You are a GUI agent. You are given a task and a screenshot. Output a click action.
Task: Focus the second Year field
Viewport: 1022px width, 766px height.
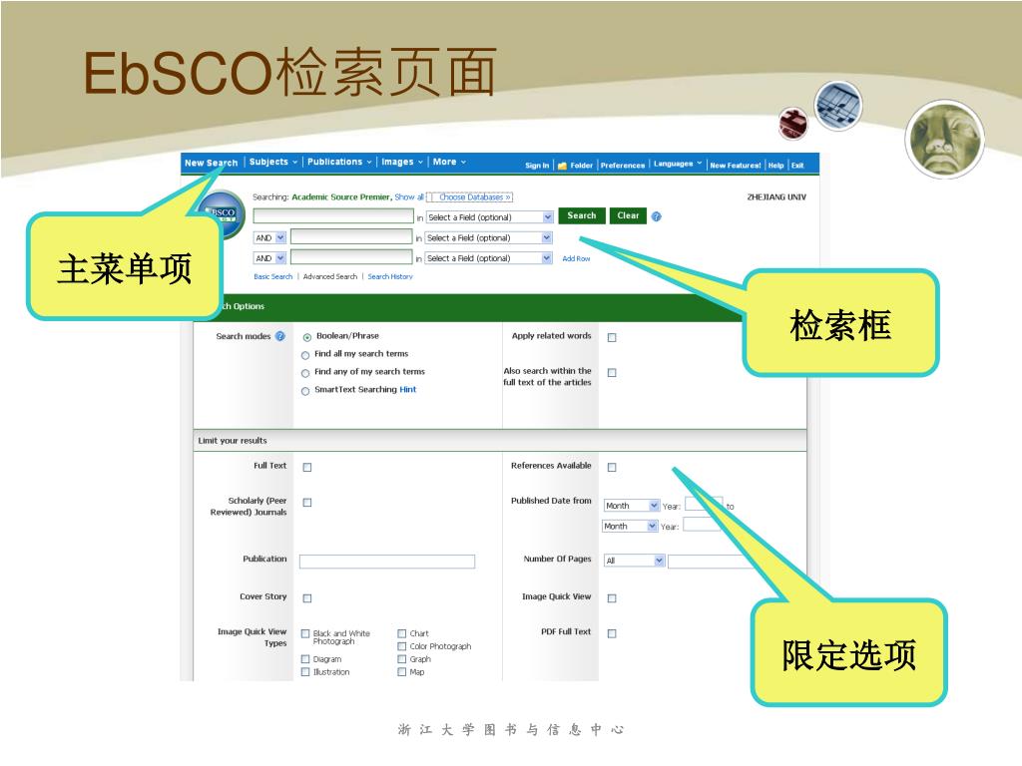702,525
